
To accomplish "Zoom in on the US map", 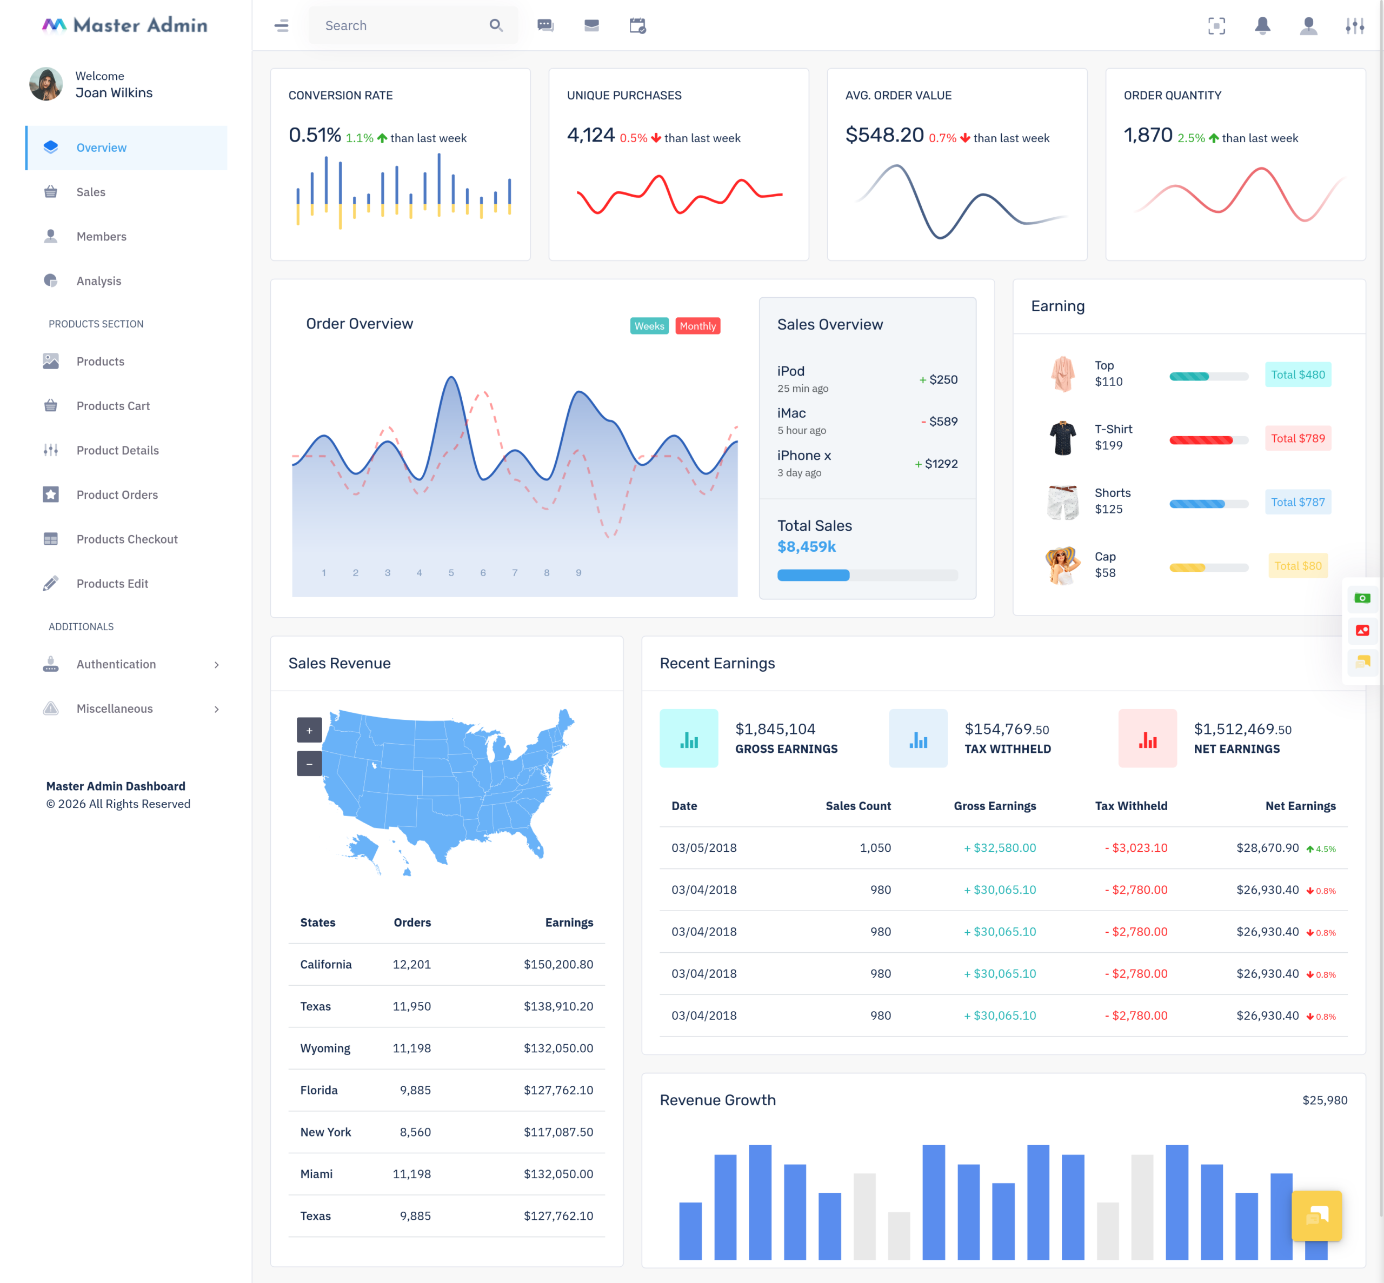I will [x=309, y=730].
